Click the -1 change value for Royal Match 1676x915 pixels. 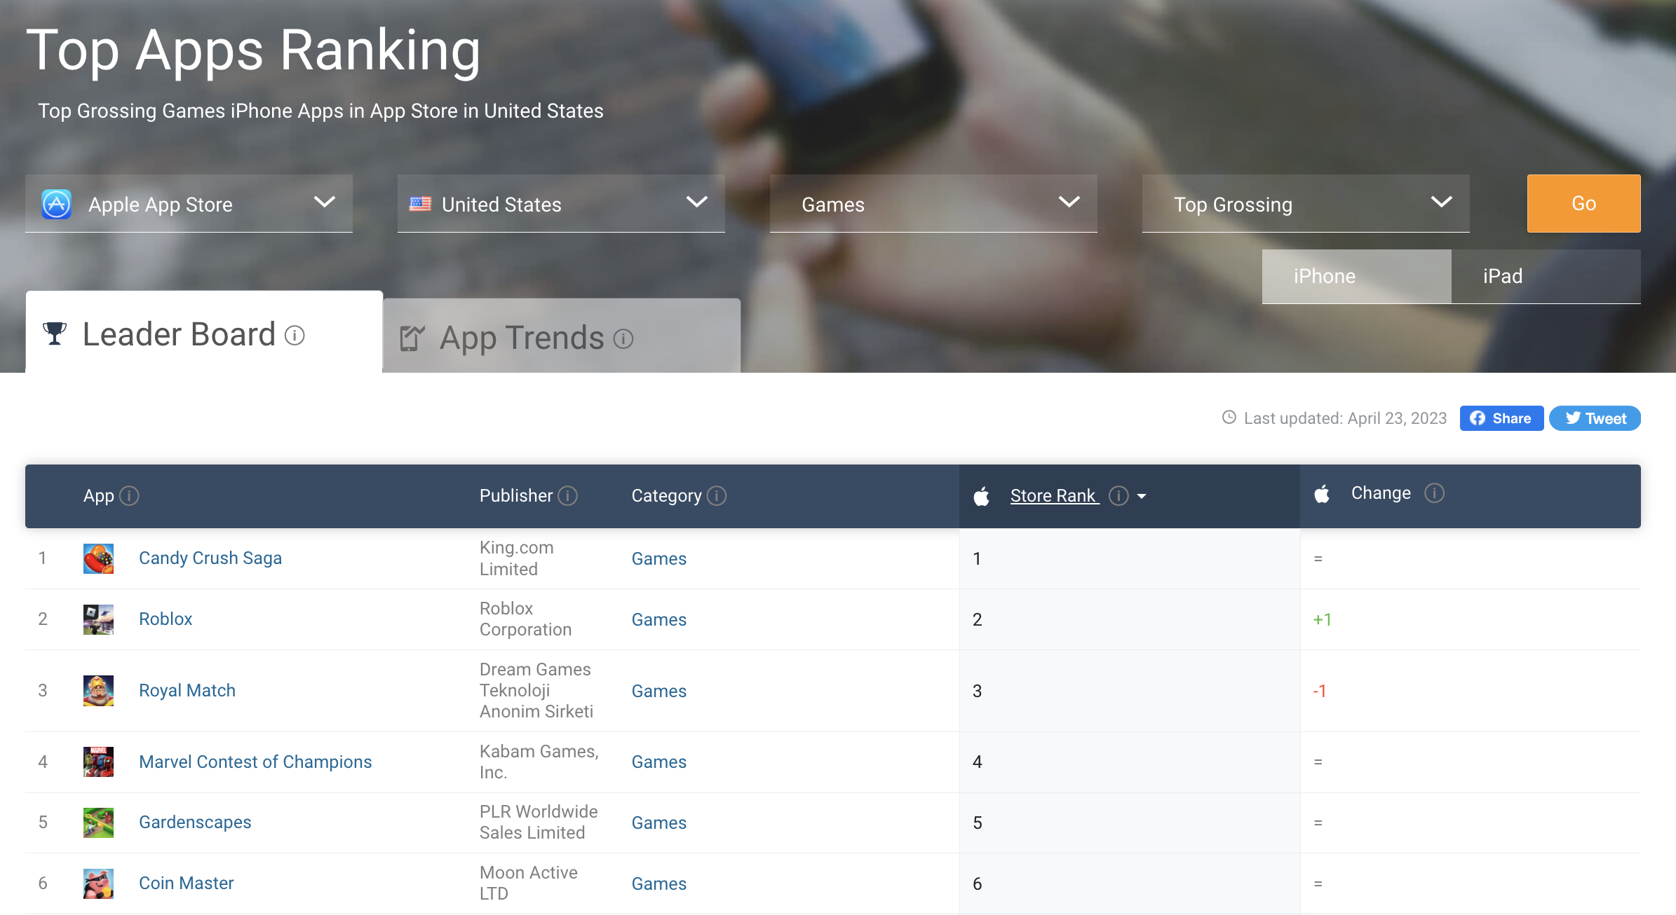(1320, 692)
